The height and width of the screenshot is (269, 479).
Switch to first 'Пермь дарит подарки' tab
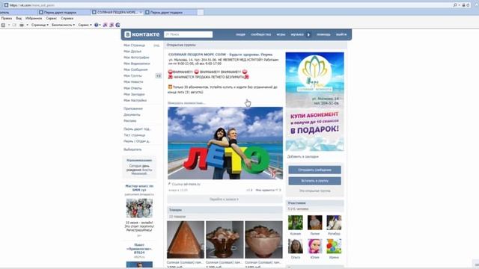64,12
